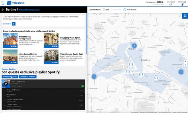
Task: Open the I miei viaggi profile icon
Action: (182, 4)
